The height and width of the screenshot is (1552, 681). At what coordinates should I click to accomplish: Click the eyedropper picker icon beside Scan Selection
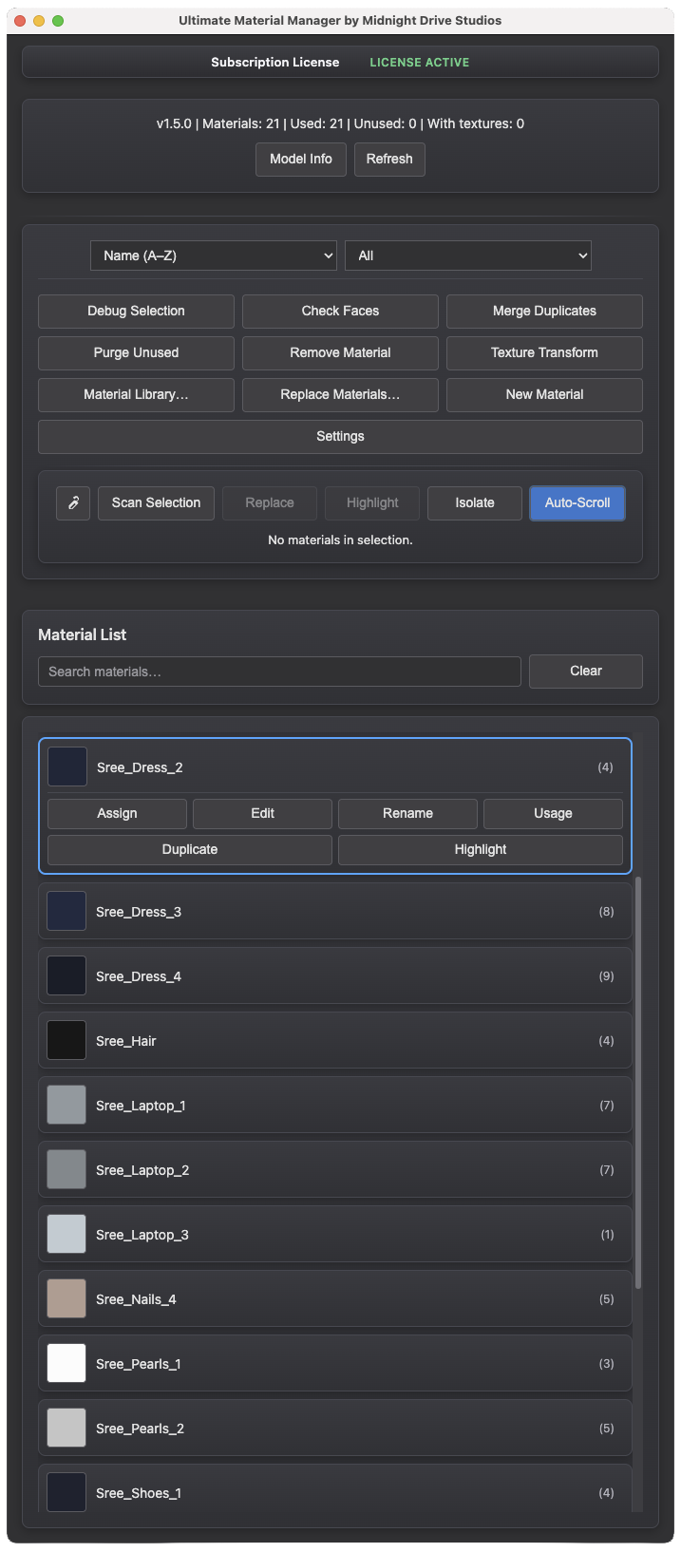(73, 502)
